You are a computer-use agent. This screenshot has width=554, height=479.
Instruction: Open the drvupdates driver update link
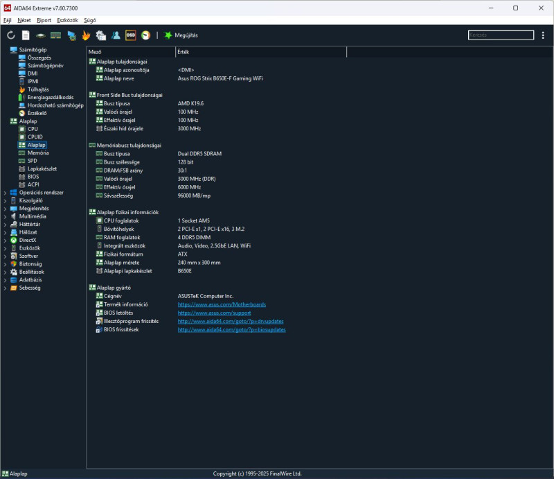[231, 321]
